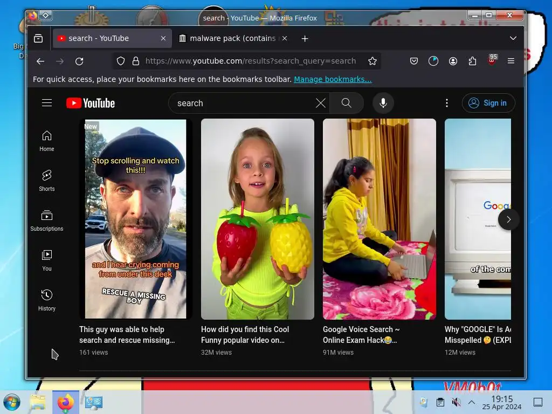Open Subscriptions in YouTube sidebar

point(47,220)
